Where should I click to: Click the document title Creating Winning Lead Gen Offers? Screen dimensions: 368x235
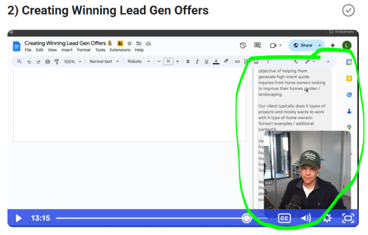click(65, 43)
